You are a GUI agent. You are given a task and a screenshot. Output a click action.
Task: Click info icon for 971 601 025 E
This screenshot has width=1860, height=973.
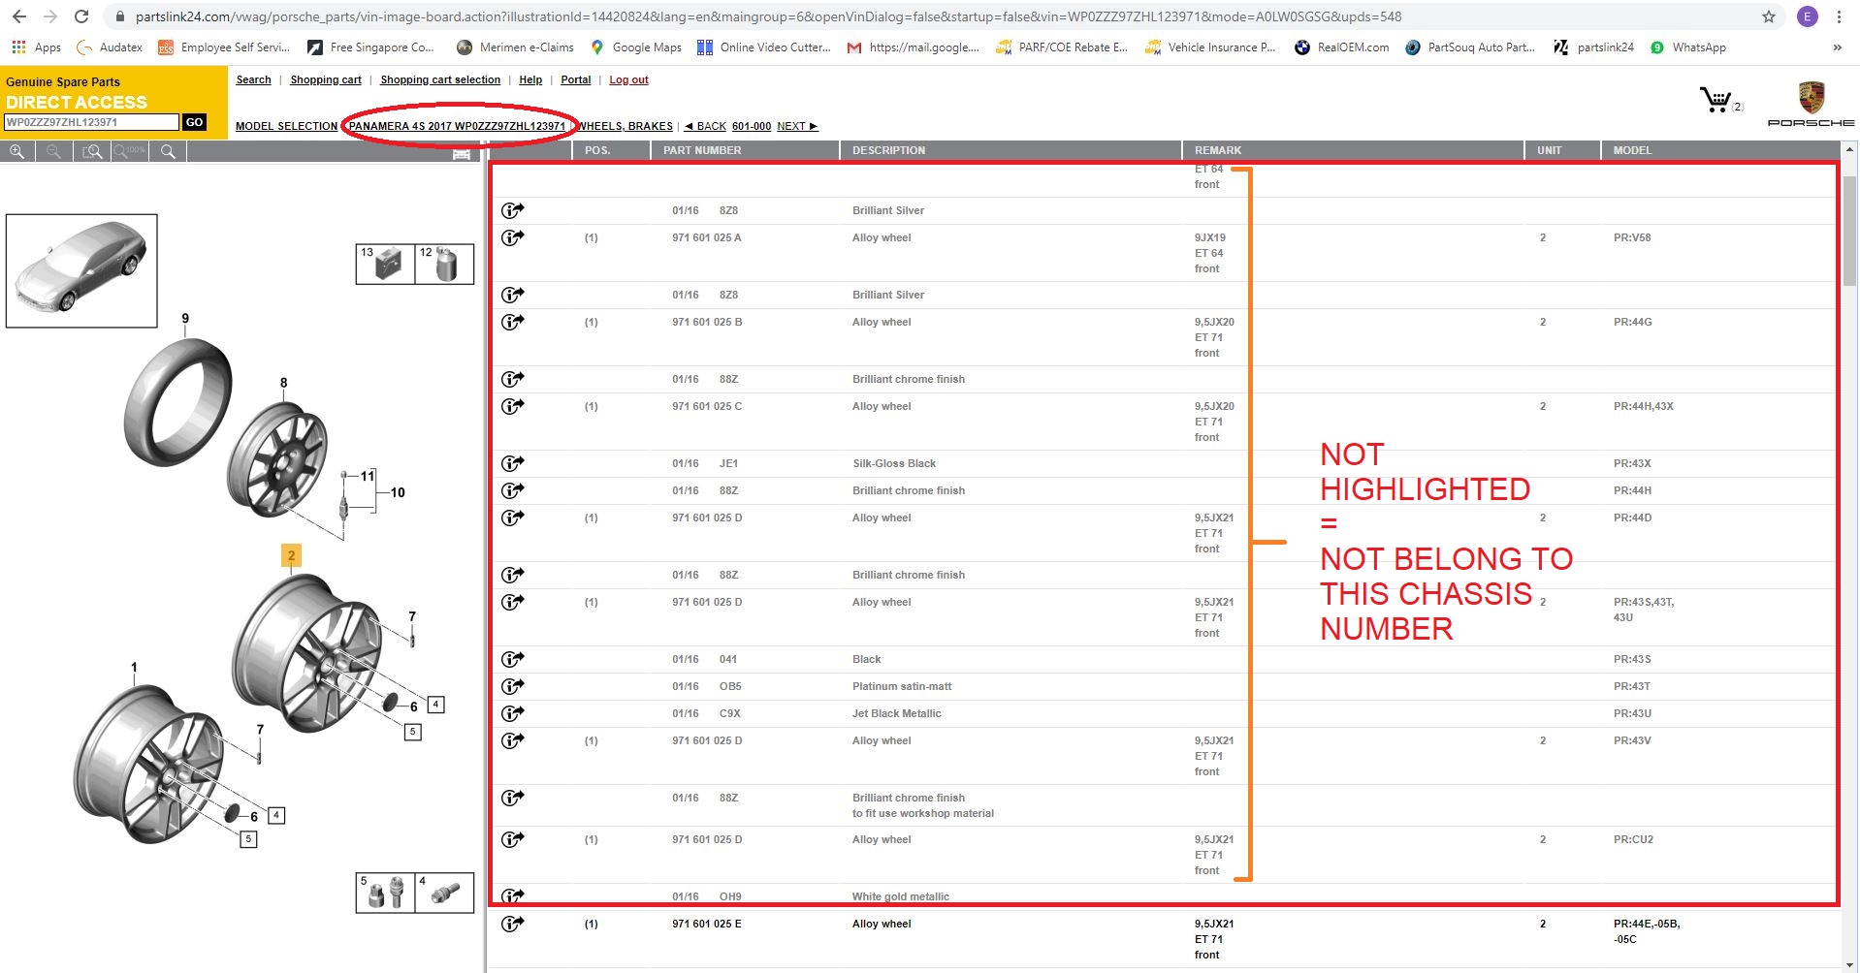pos(512,924)
